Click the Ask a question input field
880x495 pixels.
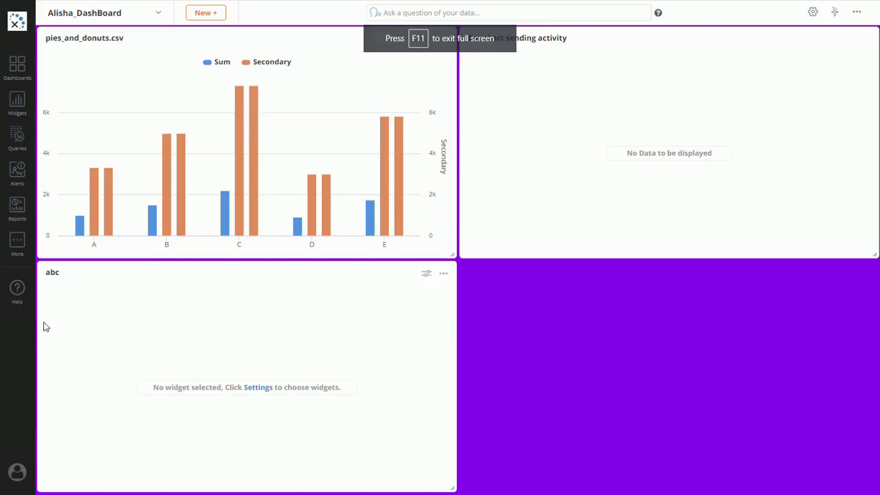point(509,13)
